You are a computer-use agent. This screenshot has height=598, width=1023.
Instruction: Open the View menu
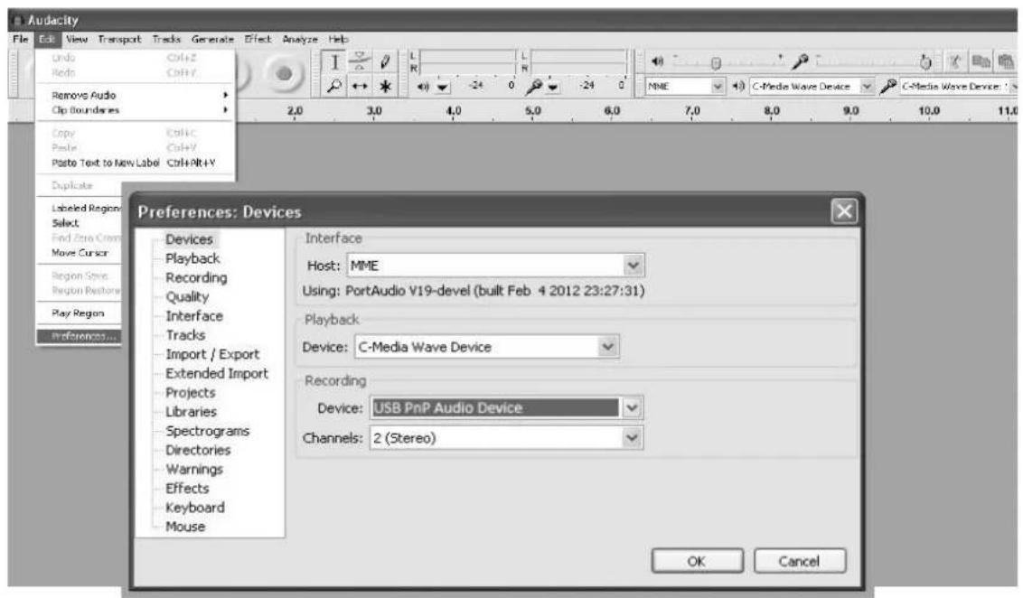76,39
